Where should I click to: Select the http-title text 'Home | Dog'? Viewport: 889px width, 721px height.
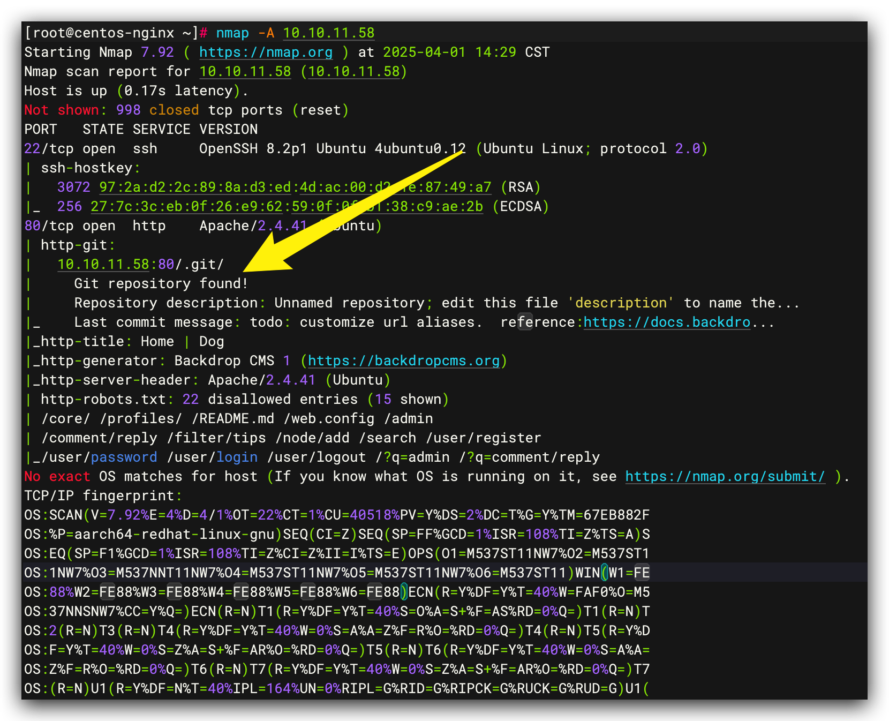pyautogui.click(x=182, y=341)
